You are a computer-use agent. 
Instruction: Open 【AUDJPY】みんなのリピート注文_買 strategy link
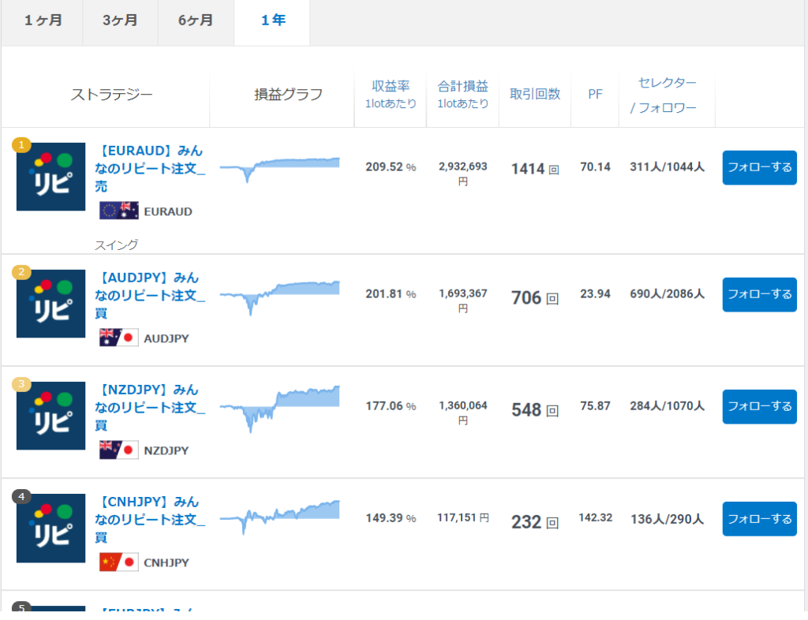tap(150, 295)
